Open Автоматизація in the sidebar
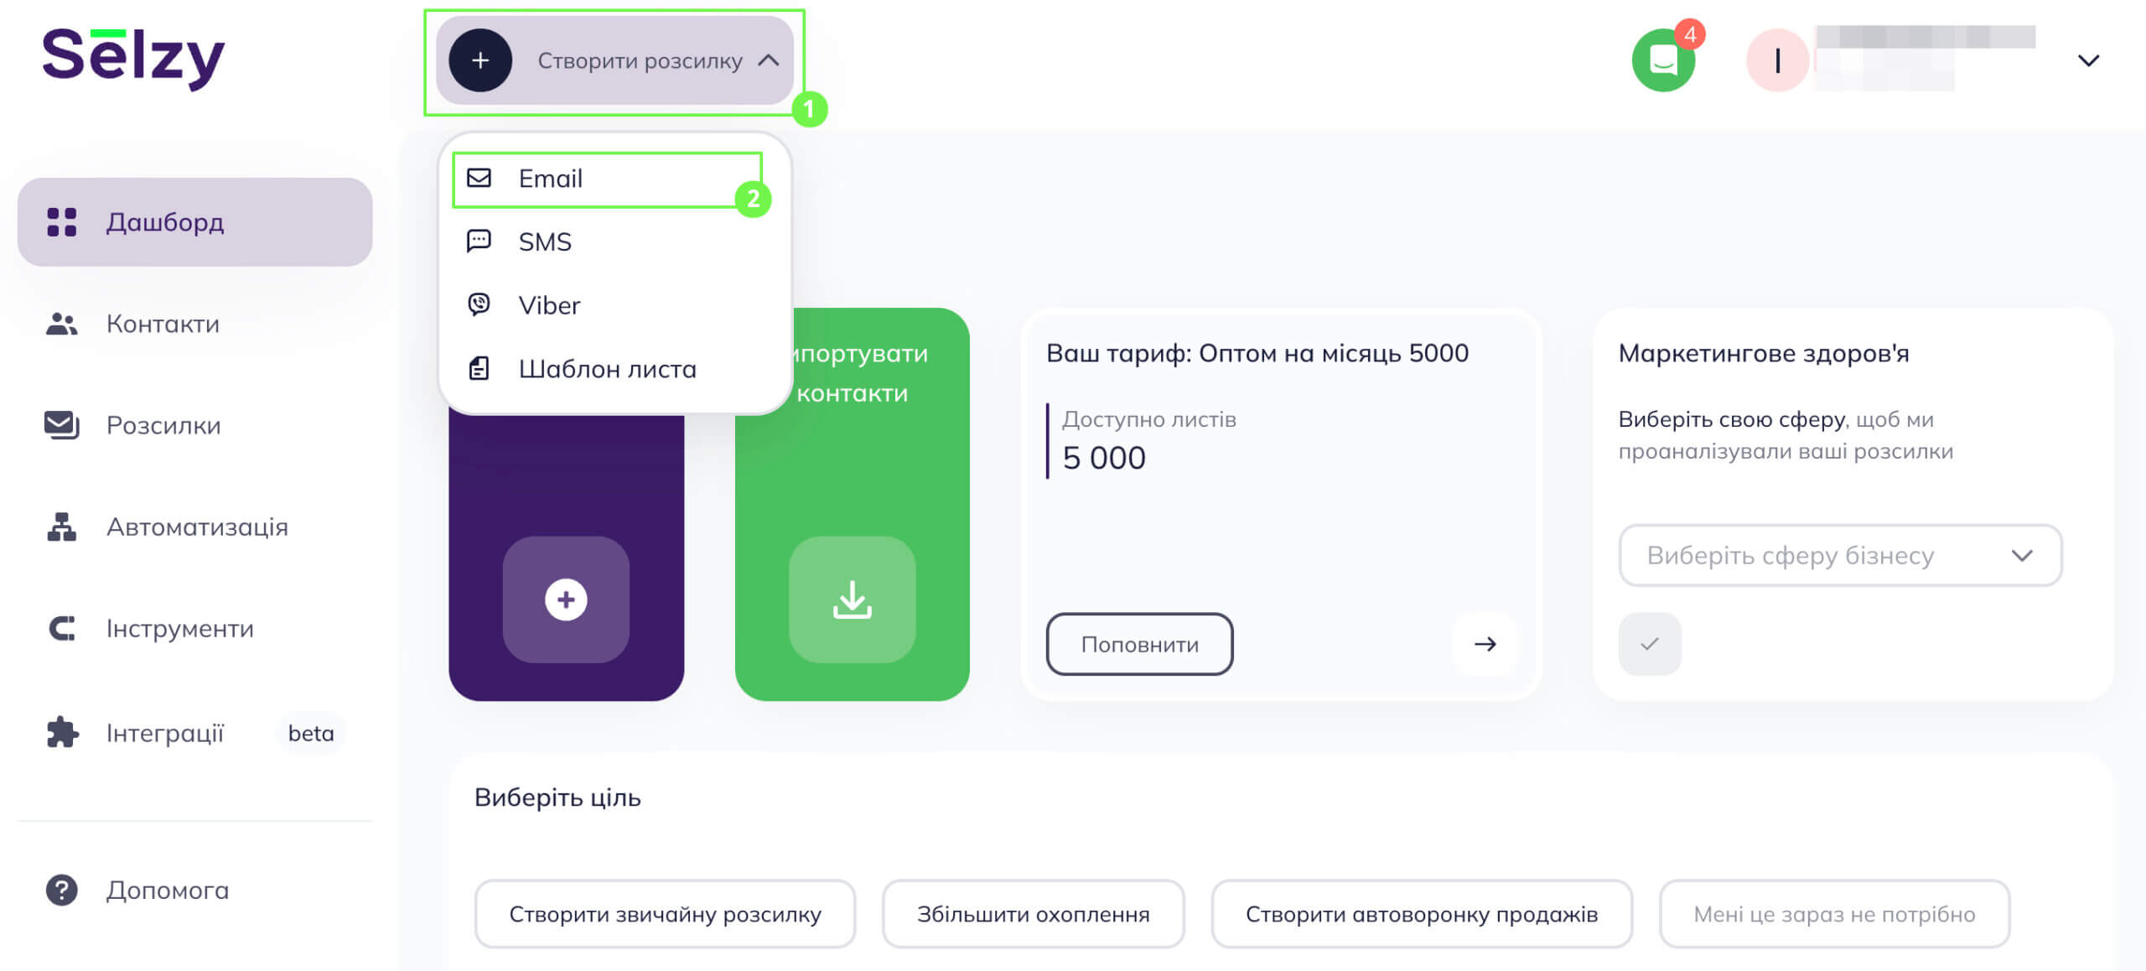The width and height of the screenshot is (2146, 971). click(195, 527)
